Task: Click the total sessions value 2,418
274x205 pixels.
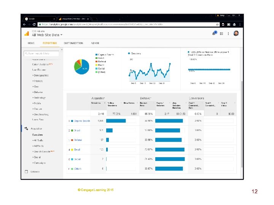Action: pyautogui.click(x=101, y=114)
